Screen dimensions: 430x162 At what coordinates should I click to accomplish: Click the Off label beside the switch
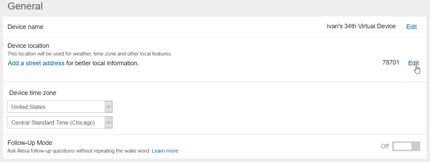click(385, 146)
